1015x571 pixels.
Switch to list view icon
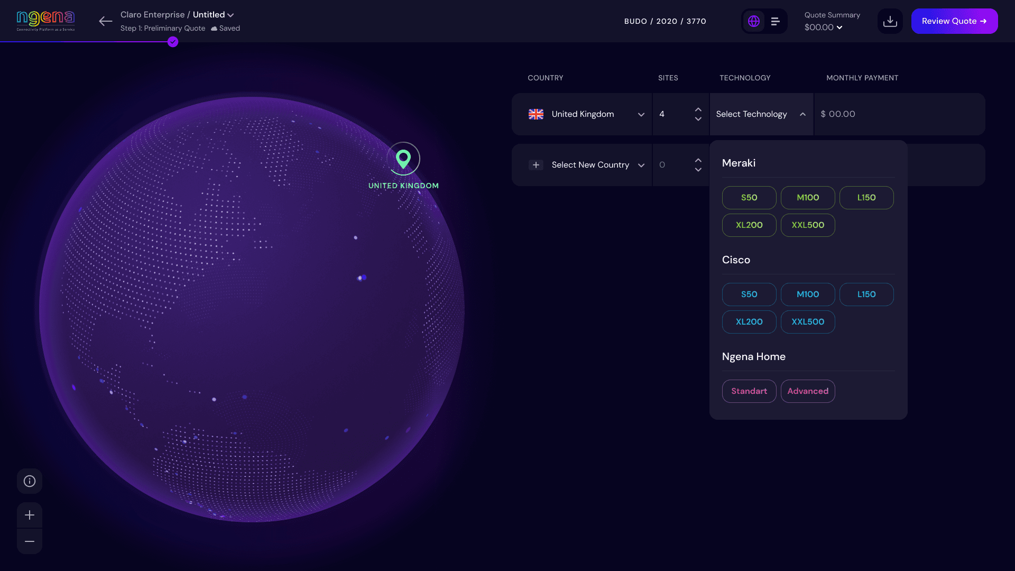click(x=776, y=21)
